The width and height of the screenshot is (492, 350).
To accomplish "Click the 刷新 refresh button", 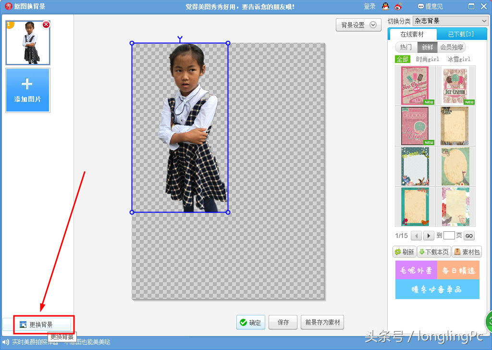I will (x=404, y=252).
